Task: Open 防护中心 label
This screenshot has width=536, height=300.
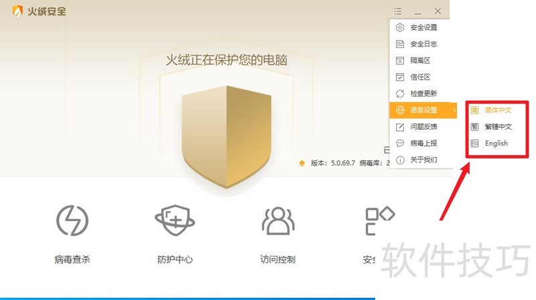Action: click(x=175, y=260)
